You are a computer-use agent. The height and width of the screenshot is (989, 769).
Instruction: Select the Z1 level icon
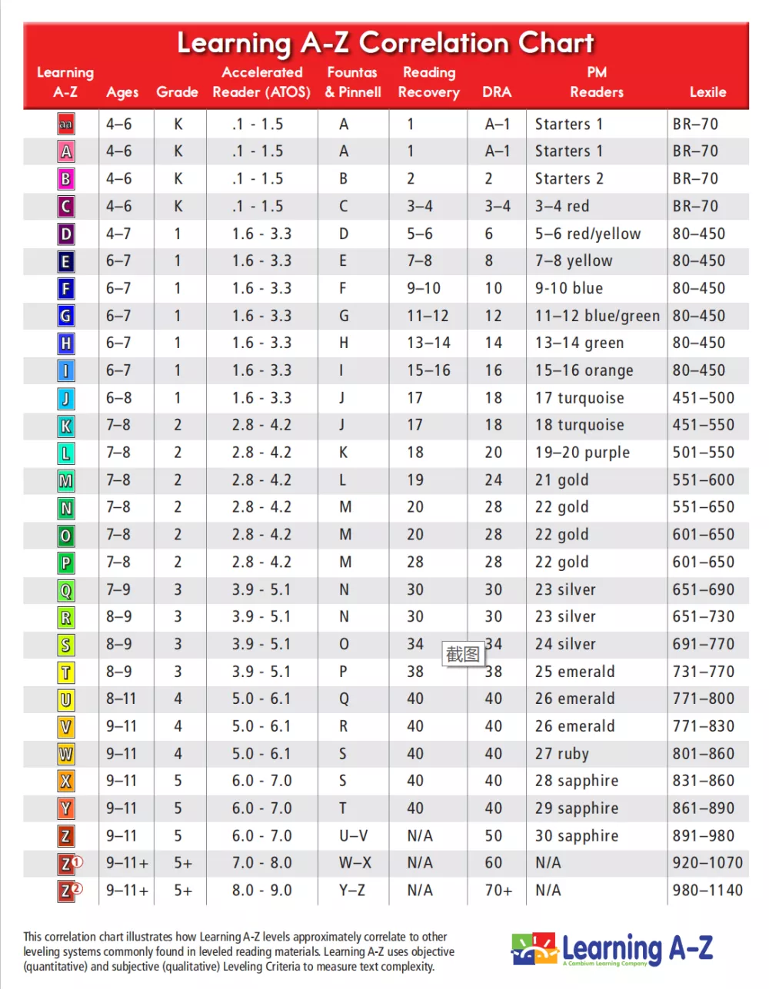pos(70,864)
